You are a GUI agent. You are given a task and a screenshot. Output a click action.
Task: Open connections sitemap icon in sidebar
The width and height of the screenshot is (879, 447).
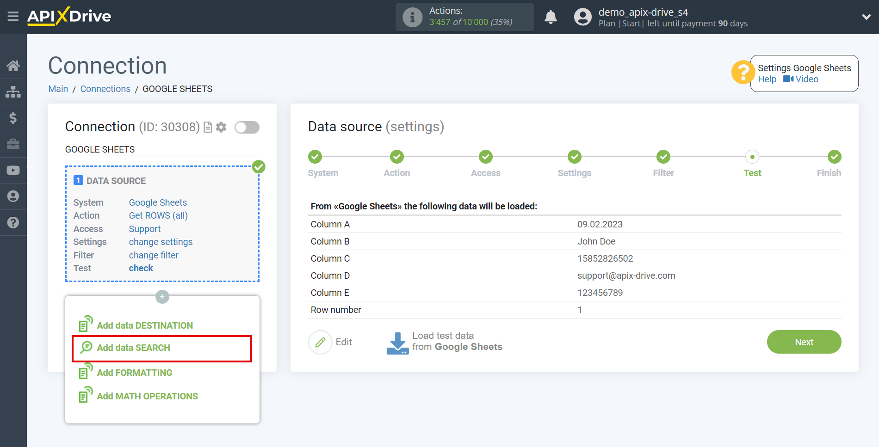click(x=13, y=92)
